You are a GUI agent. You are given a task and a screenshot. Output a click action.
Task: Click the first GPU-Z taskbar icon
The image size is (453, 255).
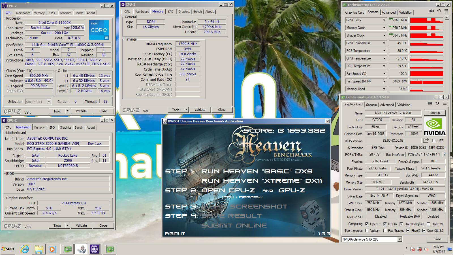67,249
